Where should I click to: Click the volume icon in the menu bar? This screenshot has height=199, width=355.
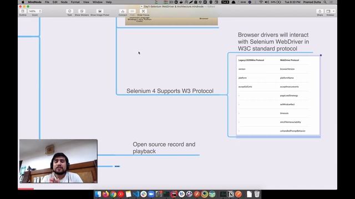tap(267, 2)
